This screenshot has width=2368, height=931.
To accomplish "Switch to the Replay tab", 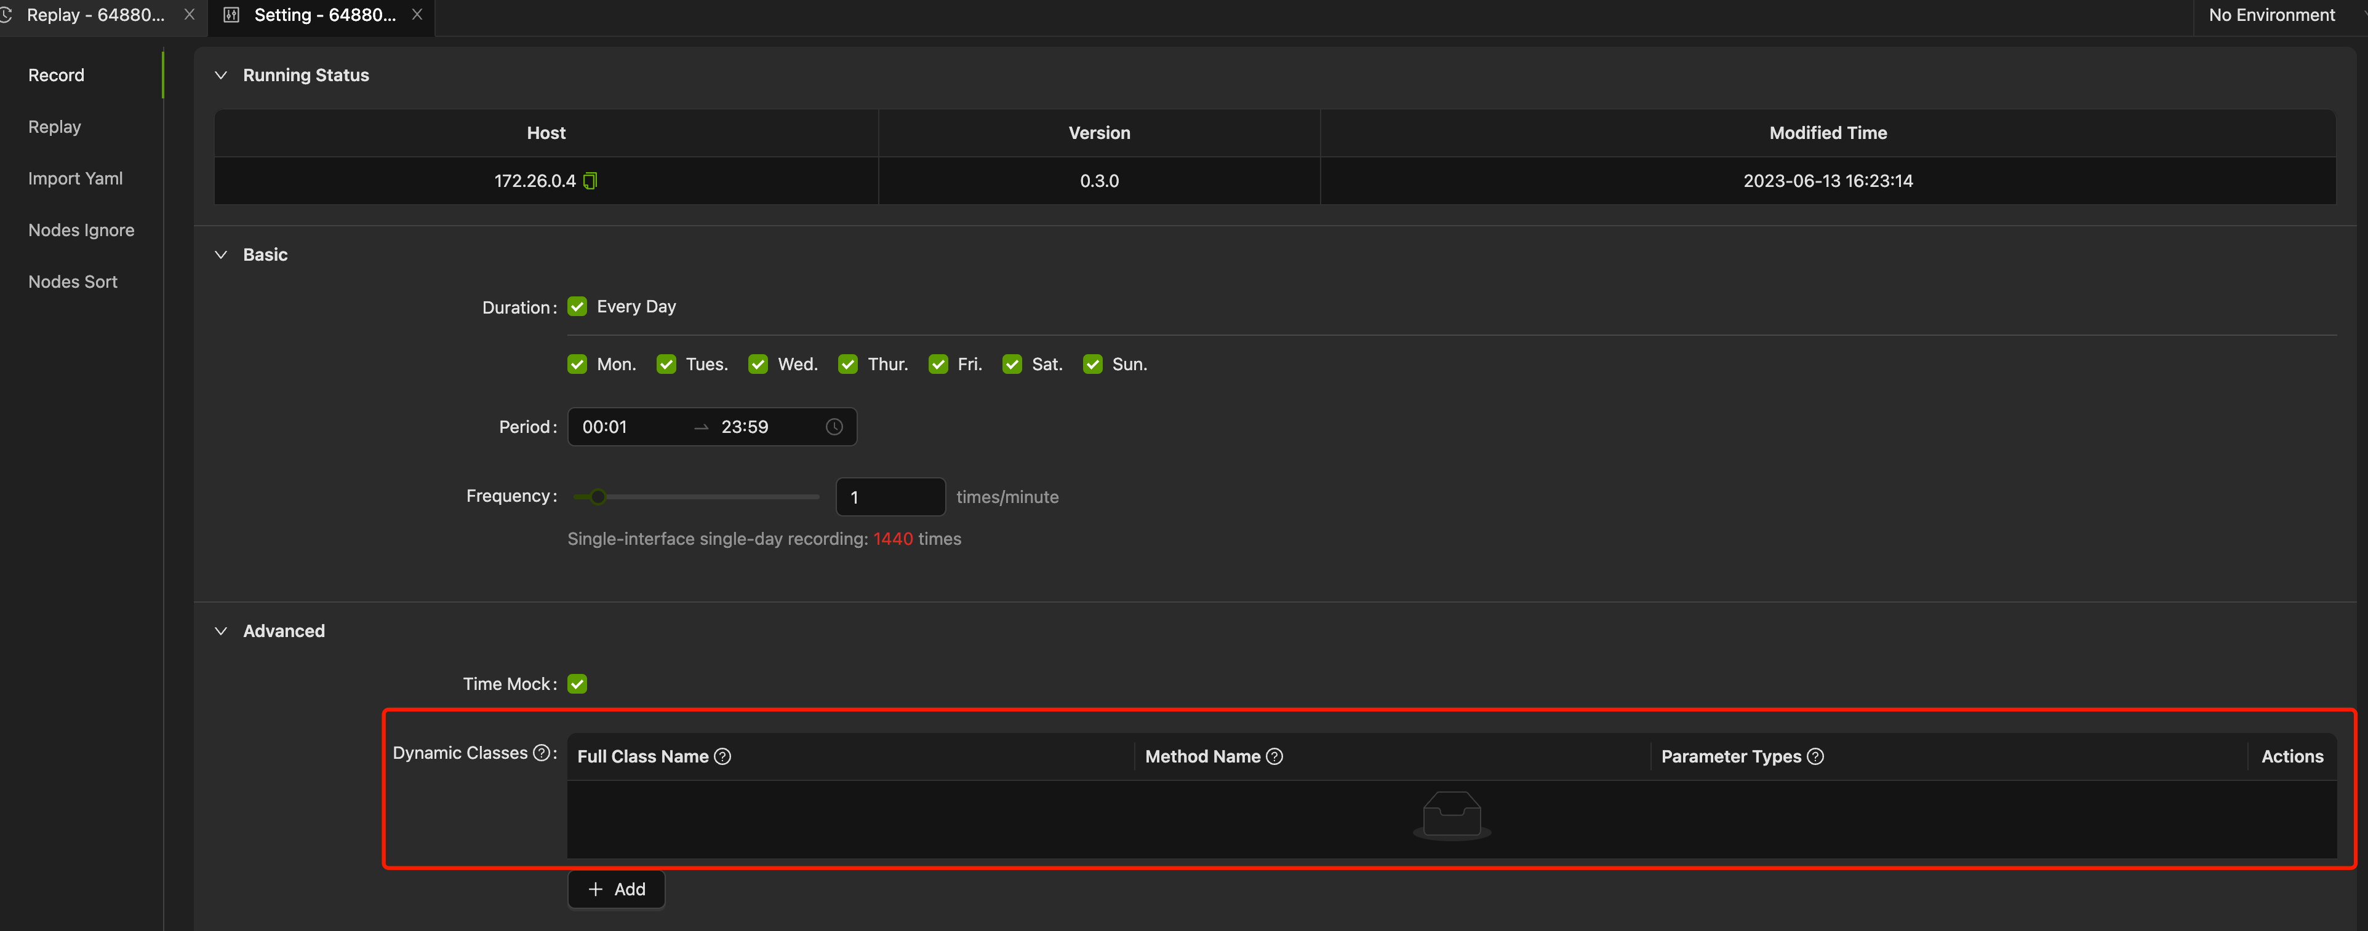I will click(x=95, y=15).
